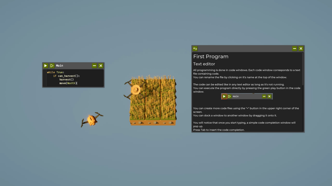Click the 'if can_harvest():' code line
Viewport: 332px width, 186px height.
click(x=66, y=76)
